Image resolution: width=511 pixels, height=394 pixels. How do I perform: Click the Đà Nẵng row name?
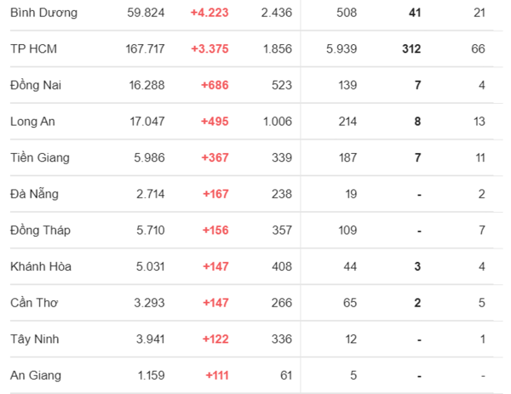pos(34,194)
